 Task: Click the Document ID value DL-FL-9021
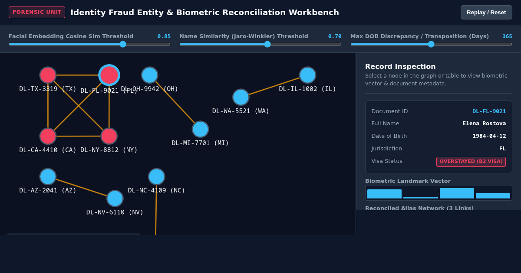[x=489, y=111]
